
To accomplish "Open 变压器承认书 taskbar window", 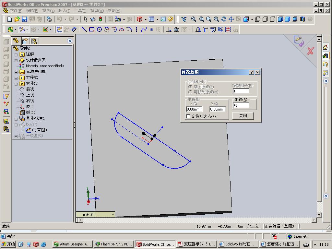I will [196, 244].
